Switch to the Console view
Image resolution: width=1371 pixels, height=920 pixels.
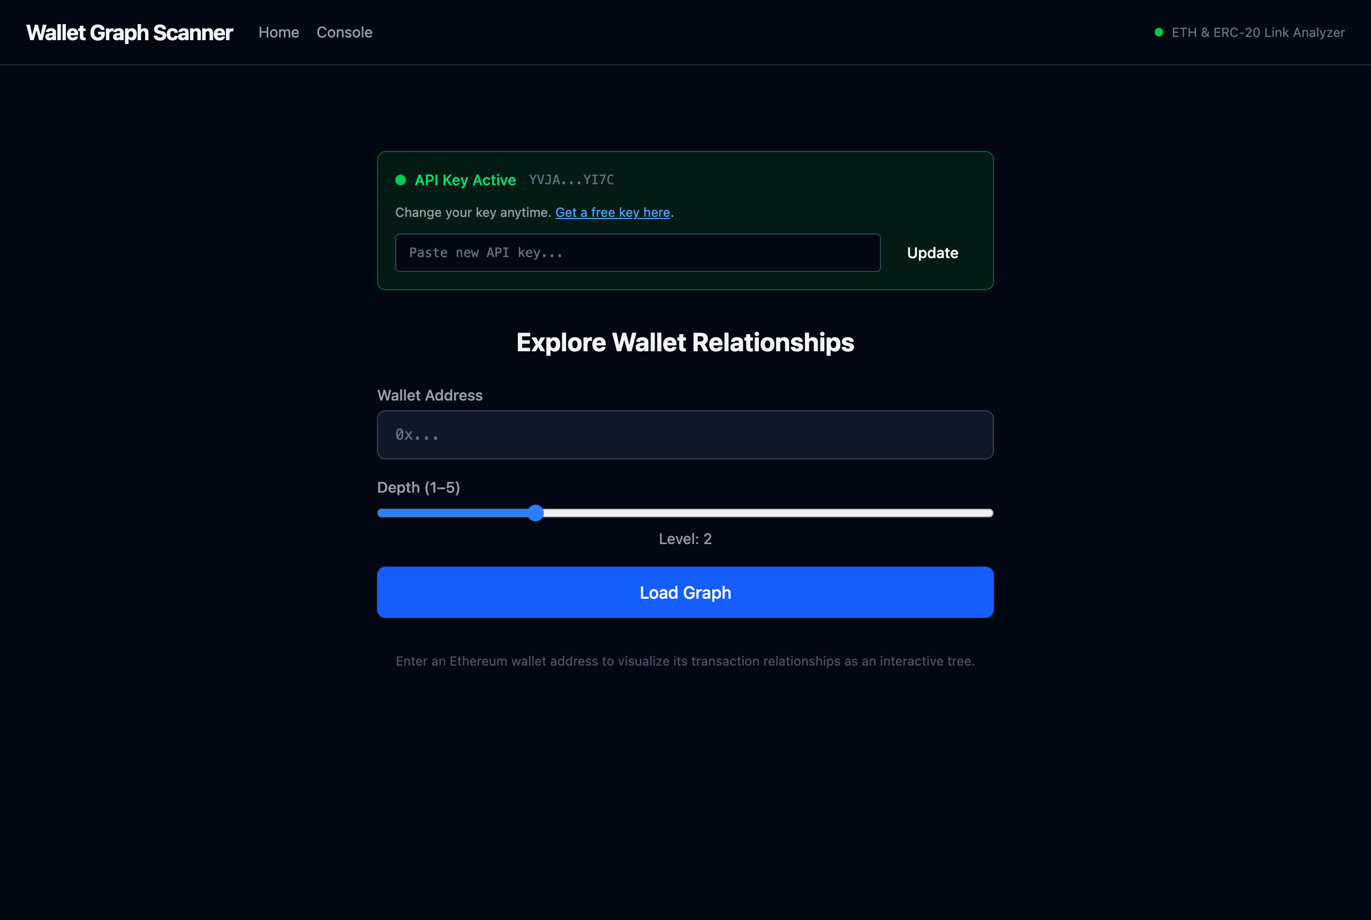344,32
